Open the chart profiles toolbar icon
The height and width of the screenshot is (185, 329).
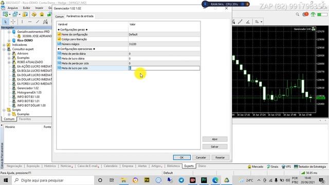point(15,14)
